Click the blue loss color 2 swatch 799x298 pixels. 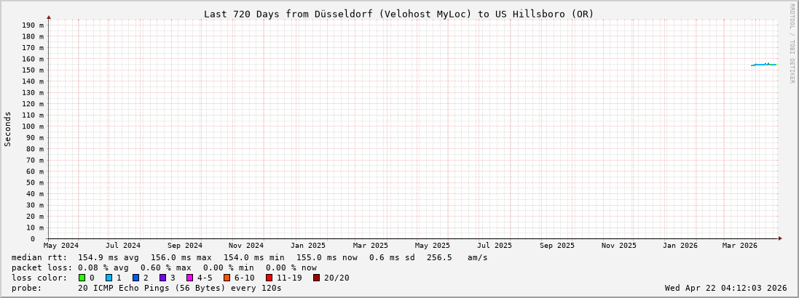point(135,278)
